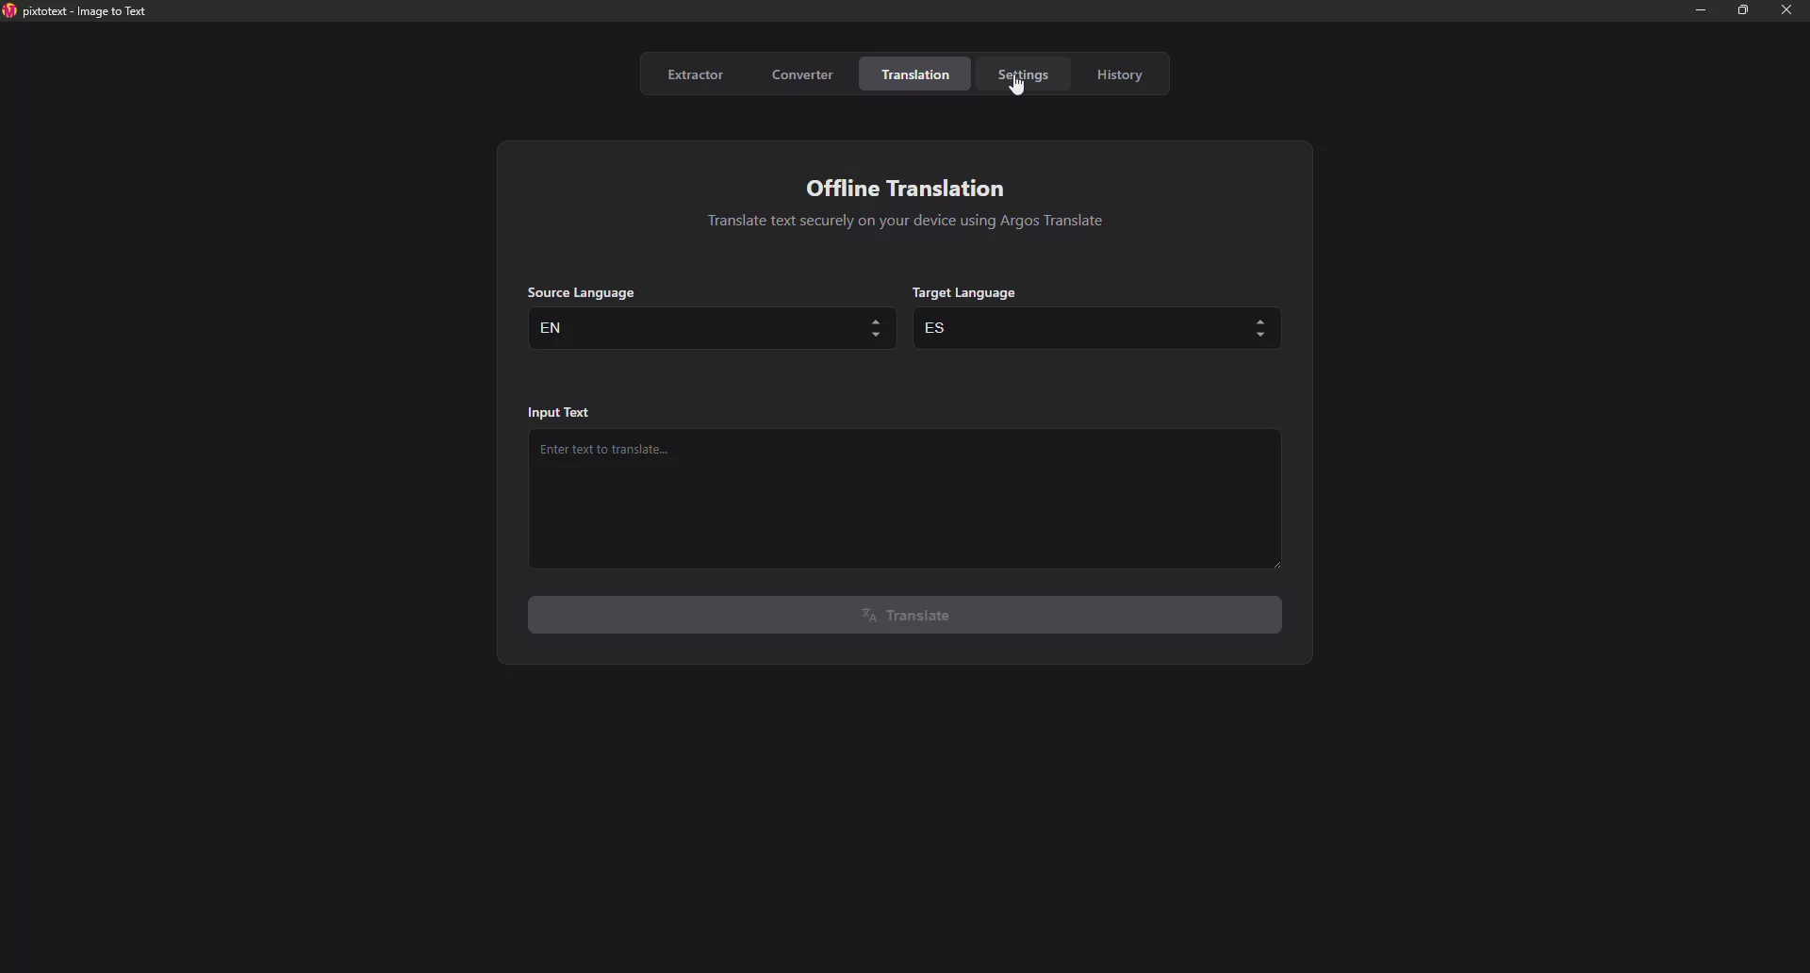1810x973 pixels.
Task: Click the Source Language label
Action: [x=583, y=293]
